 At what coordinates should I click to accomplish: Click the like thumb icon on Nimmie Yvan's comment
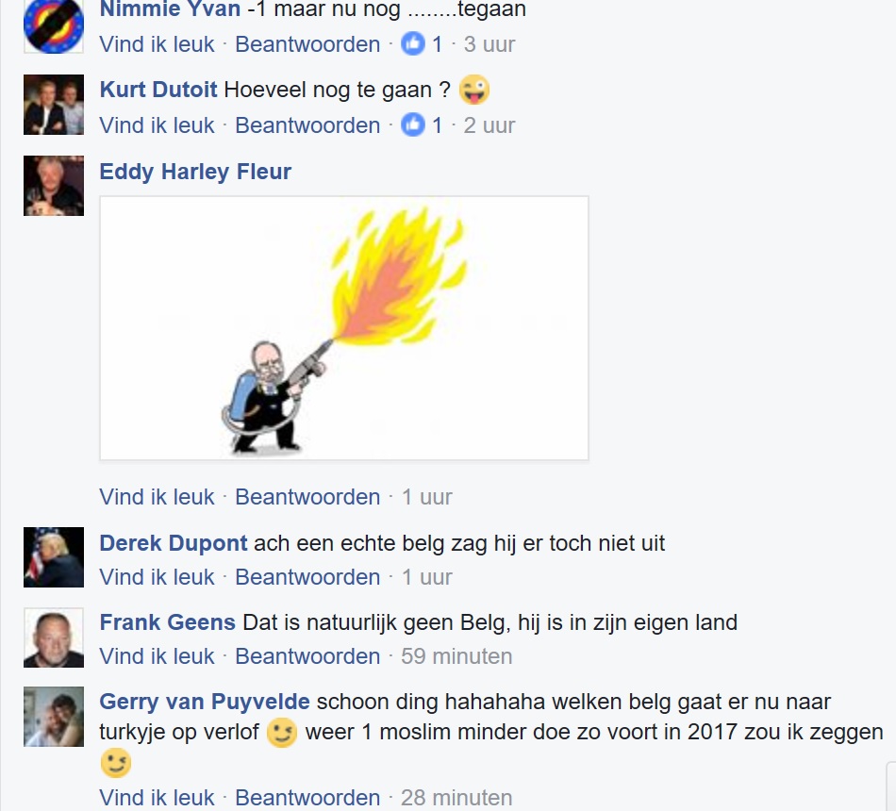[x=412, y=43]
